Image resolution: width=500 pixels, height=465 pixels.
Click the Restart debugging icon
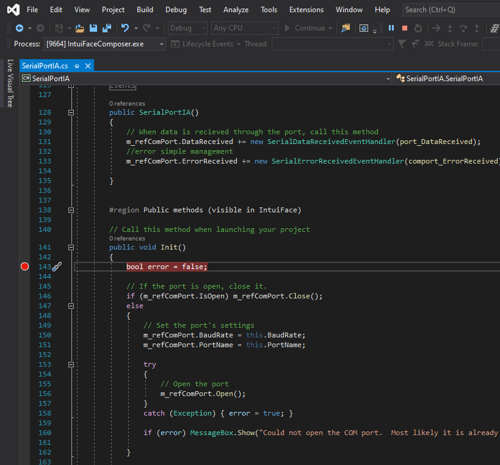(418, 28)
